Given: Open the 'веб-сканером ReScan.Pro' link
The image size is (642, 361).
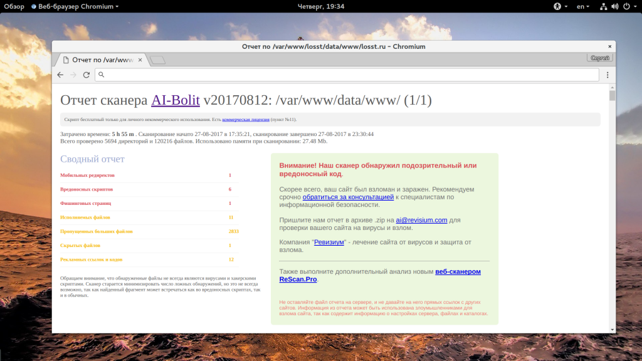Looking at the screenshot, I should [458, 271].
